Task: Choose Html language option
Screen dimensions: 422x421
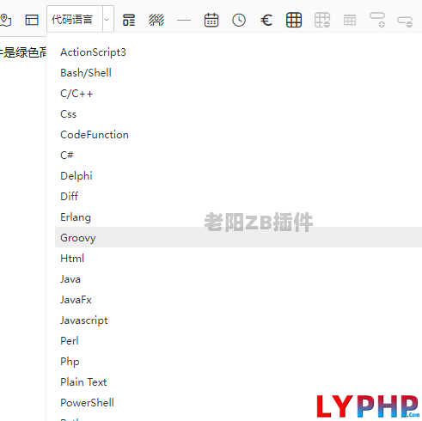Action: pyautogui.click(x=238, y=259)
